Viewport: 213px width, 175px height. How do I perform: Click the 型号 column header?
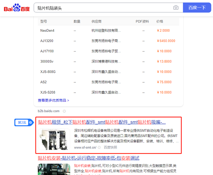pyautogui.click(x=43, y=21)
